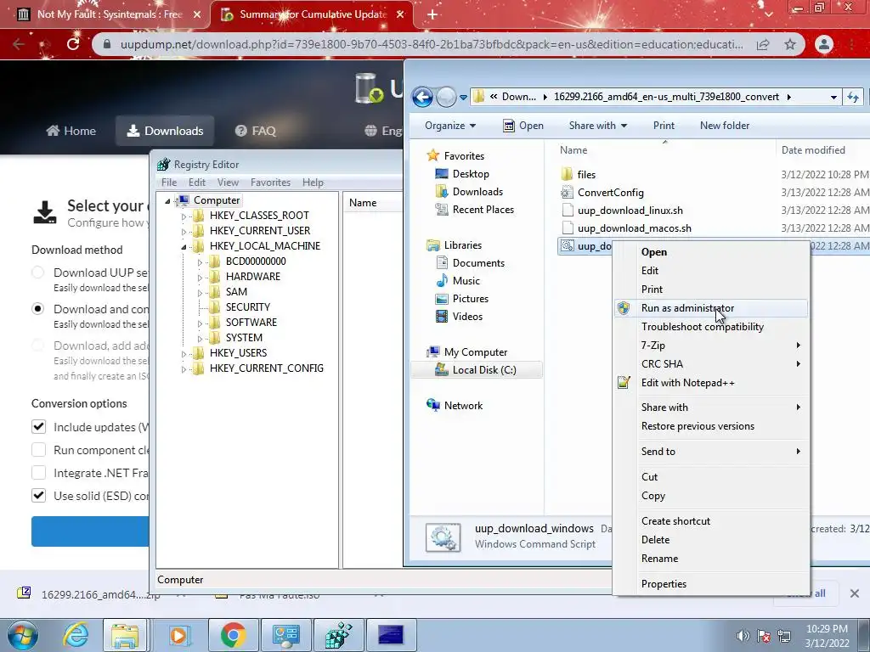Screen dimensions: 870x652
Task: Click Network in Explorer sidebar
Action: pyautogui.click(x=463, y=406)
